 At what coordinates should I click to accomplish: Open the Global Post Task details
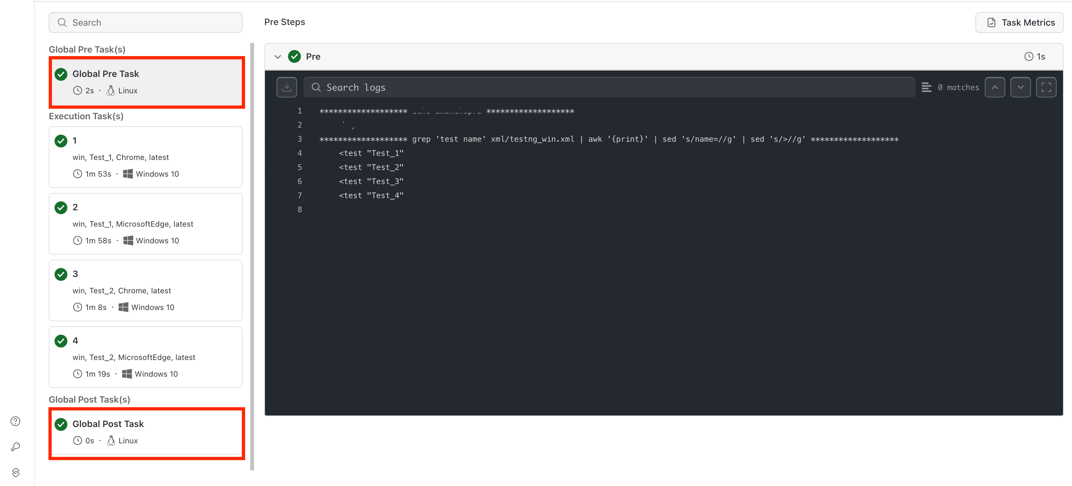tap(146, 433)
